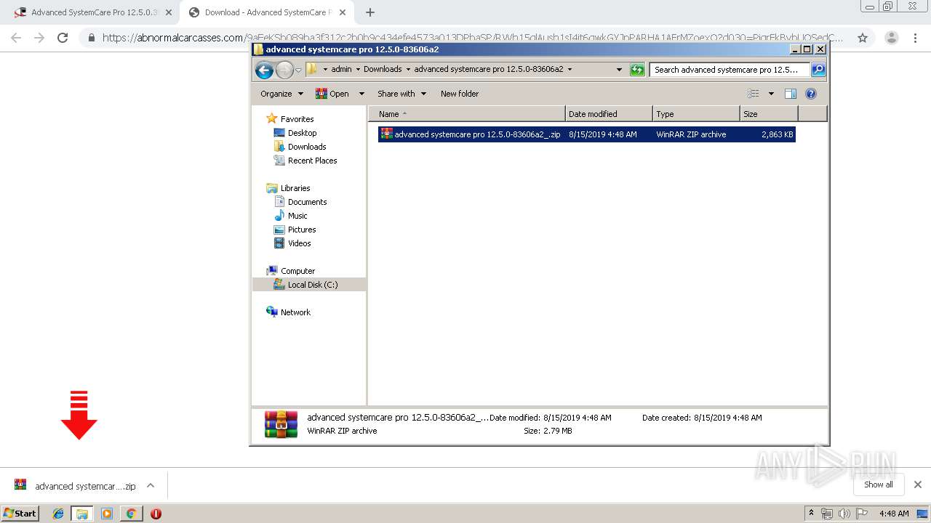Close the Chrome downloads bar
Screen dimensions: 931x523
[918, 485]
